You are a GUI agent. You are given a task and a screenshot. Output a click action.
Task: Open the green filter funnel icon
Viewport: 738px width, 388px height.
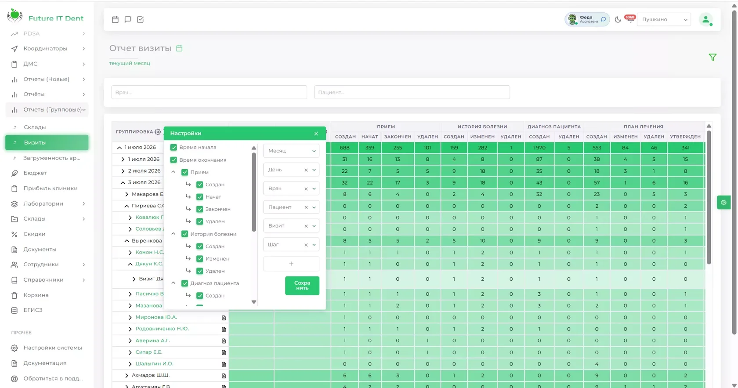713,57
